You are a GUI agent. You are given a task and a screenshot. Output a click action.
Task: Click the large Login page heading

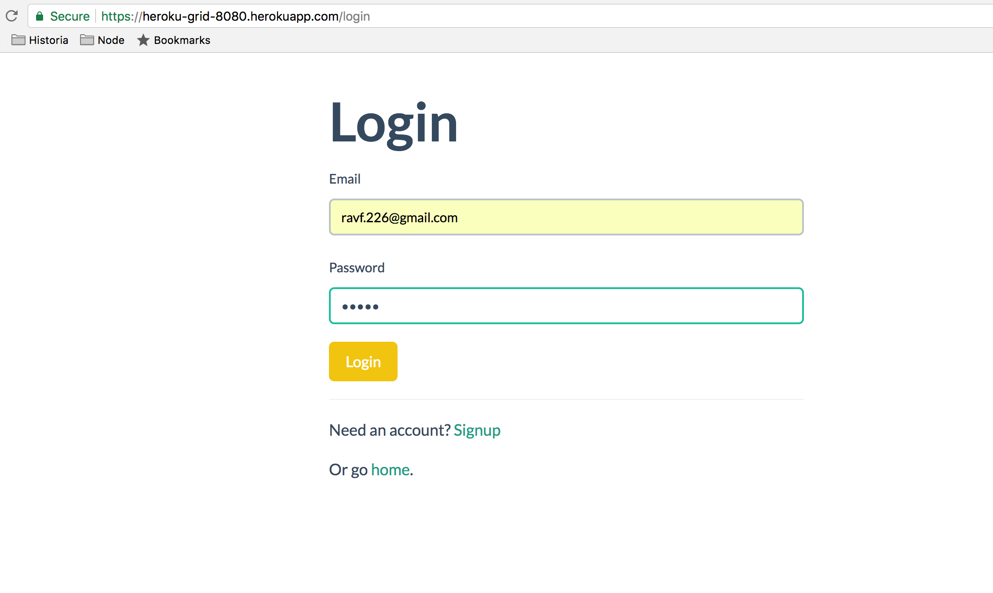(x=394, y=123)
